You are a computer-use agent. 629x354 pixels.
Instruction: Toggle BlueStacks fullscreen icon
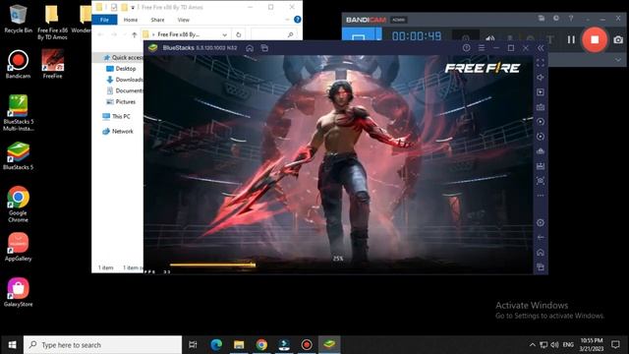(x=541, y=63)
